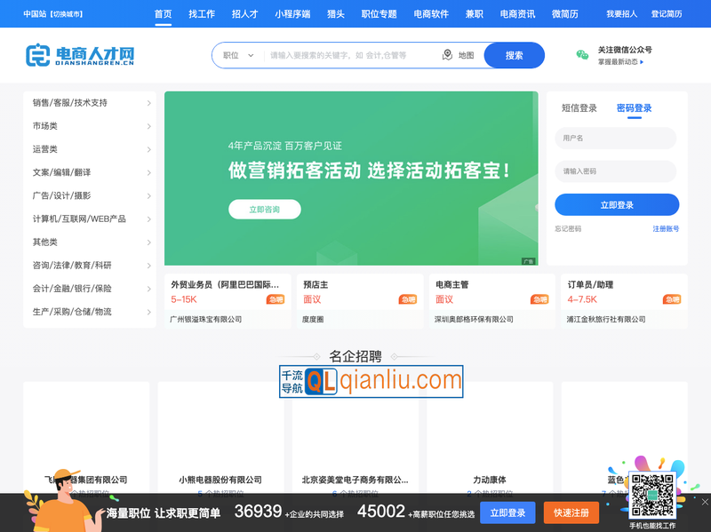
Task: Open the 职位 dropdown in the search bar
Action: pos(236,54)
